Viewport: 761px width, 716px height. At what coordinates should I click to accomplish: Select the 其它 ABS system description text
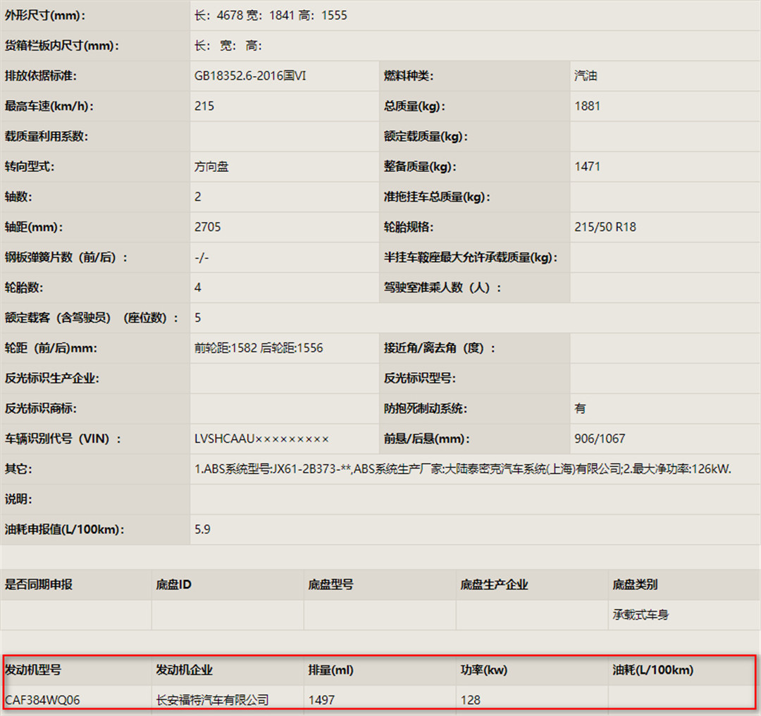pos(462,469)
